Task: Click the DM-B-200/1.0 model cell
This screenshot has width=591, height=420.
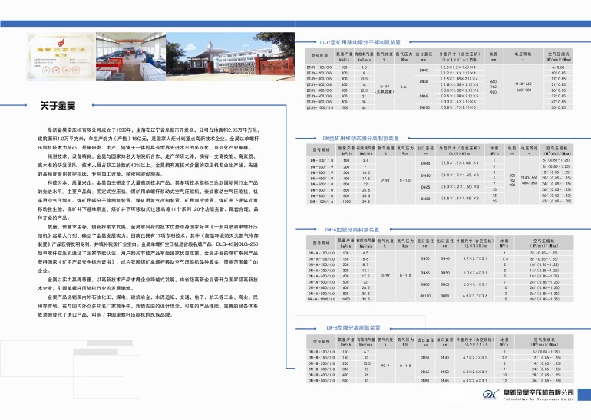Action: point(322,363)
